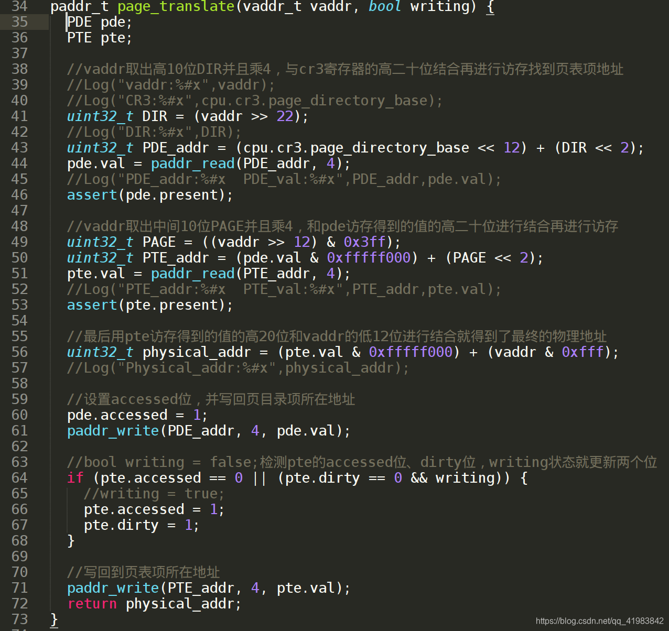Image resolution: width=669 pixels, height=631 pixels.
Task: Click paddr_read call with PDE_addr
Action: pyautogui.click(x=251, y=164)
